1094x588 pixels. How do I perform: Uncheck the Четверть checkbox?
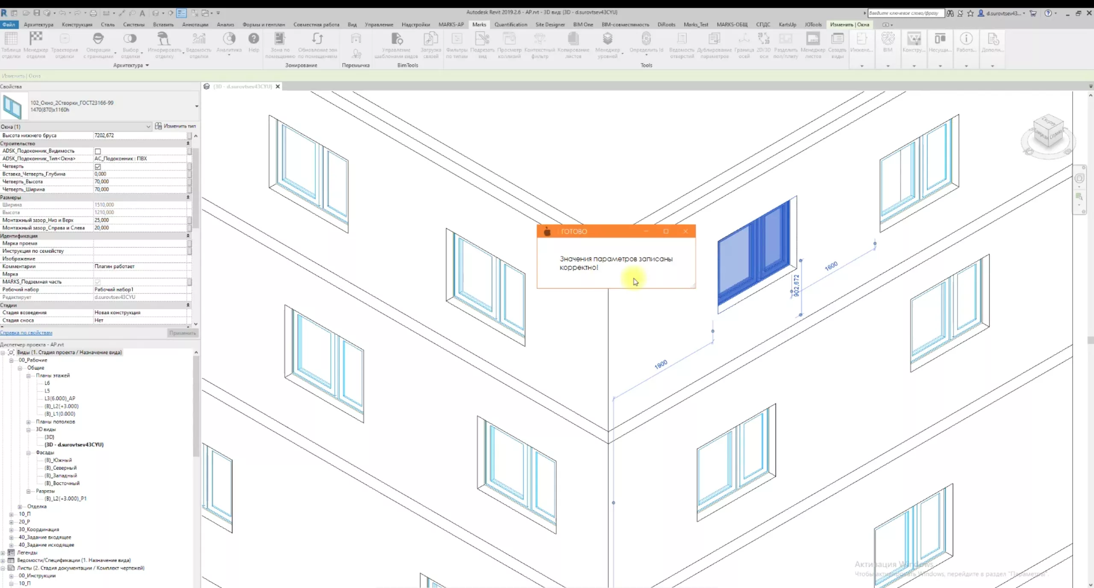pyautogui.click(x=98, y=167)
